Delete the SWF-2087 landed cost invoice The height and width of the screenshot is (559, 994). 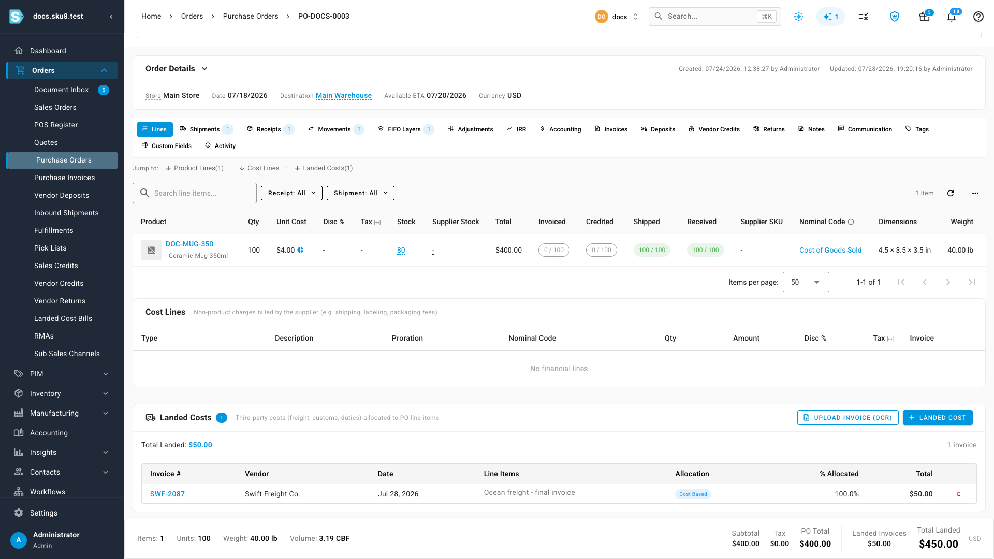point(959,494)
